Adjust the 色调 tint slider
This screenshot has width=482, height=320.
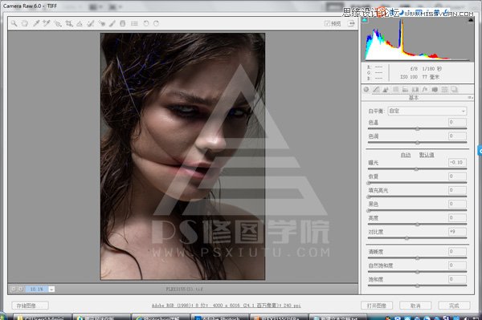(418, 143)
